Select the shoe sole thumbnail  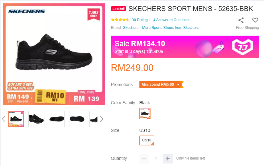click(x=77, y=119)
